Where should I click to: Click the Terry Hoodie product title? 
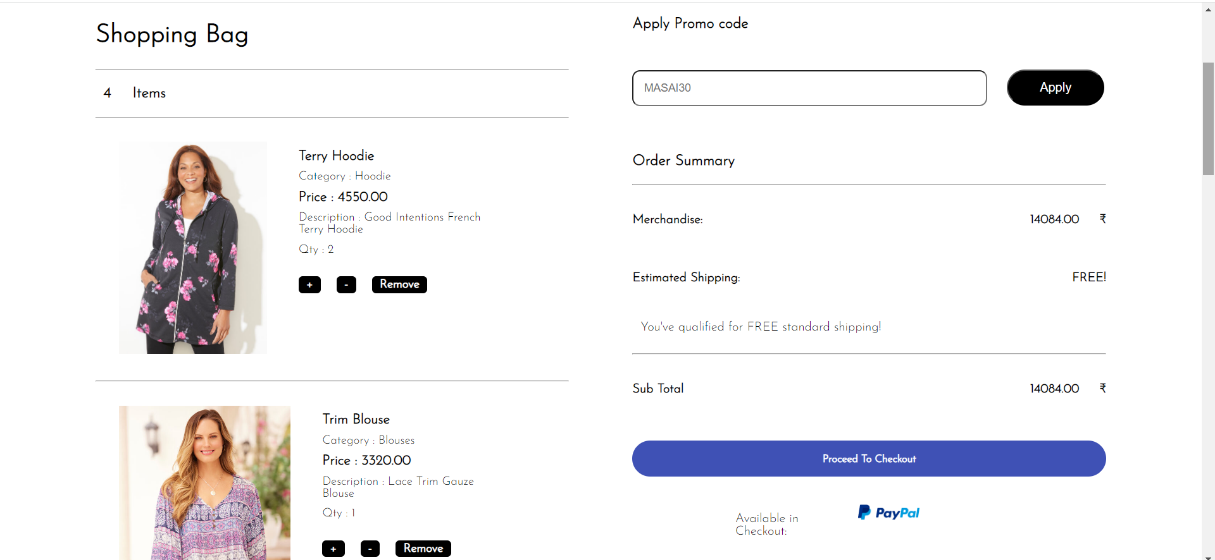click(x=336, y=155)
